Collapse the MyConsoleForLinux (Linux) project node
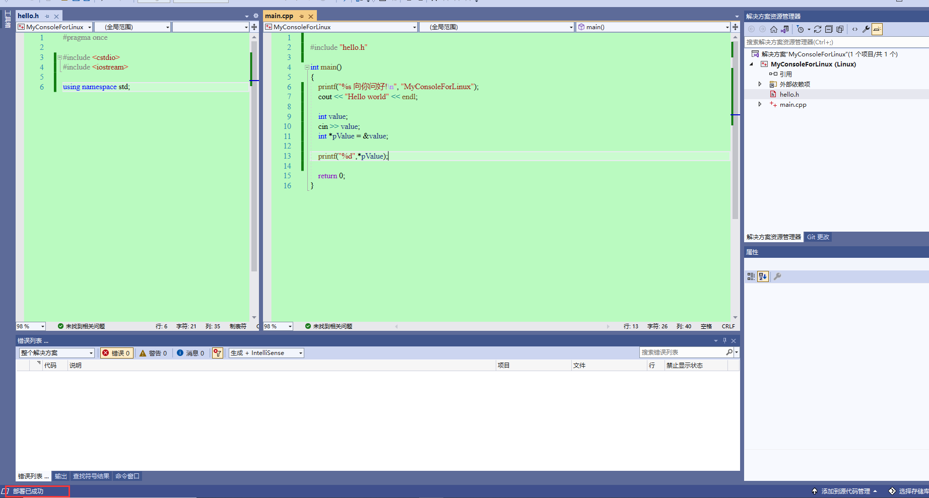 752,64
